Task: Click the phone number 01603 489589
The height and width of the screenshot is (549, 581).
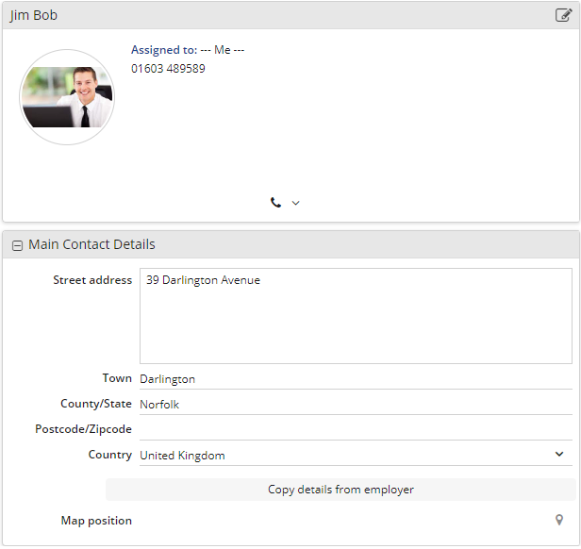Action: point(168,69)
